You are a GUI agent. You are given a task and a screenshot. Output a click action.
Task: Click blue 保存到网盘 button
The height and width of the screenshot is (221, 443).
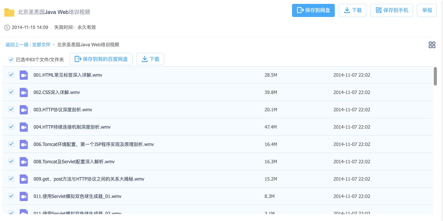point(313,10)
